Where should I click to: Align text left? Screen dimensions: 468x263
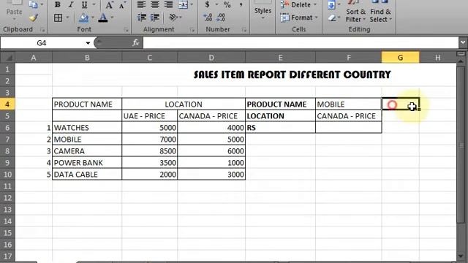(x=141, y=4)
